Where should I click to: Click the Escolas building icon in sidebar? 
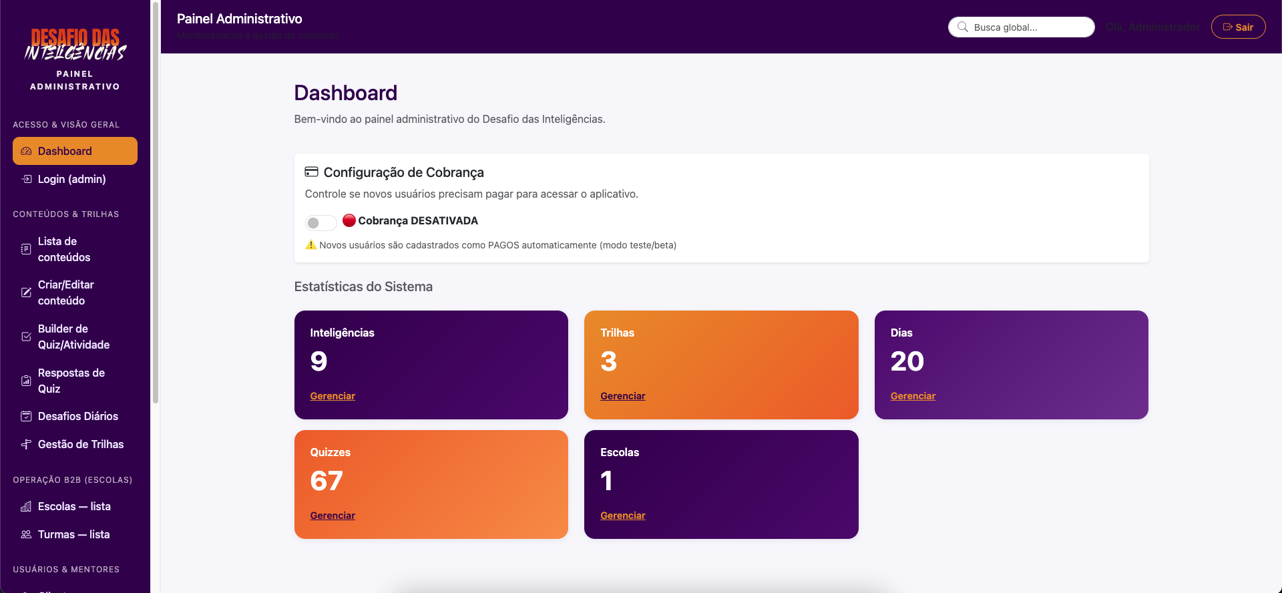[26, 507]
